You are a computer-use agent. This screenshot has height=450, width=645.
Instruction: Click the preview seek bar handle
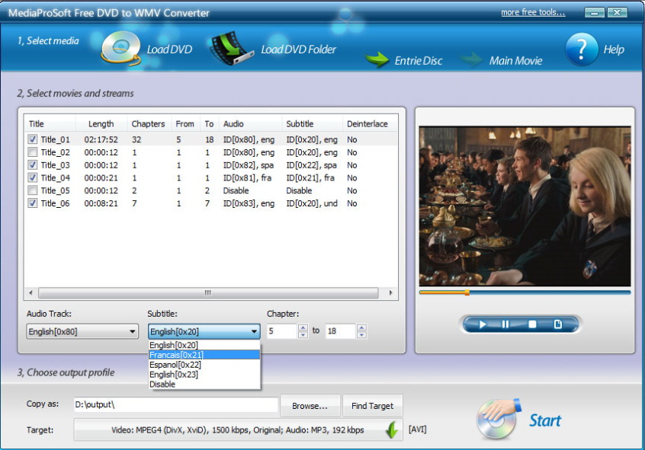467,292
